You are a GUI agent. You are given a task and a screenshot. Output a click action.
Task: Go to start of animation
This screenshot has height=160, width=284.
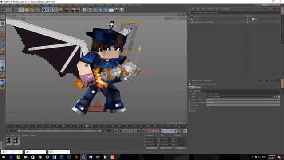click(116, 131)
